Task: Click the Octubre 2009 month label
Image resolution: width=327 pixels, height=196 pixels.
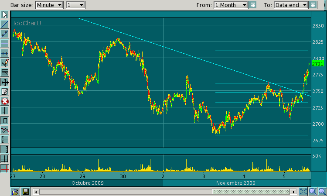Action: click(88, 183)
